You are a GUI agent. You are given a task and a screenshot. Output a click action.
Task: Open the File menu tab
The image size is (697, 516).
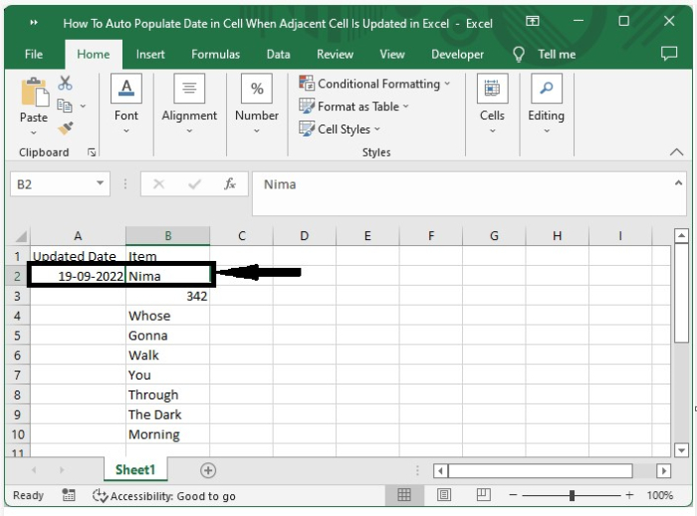pos(34,55)
